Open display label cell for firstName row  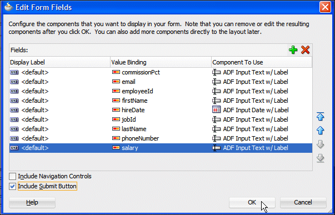tap(59, 101)
